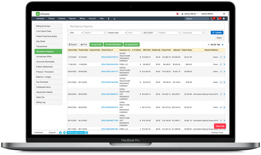Open the Patients menu
Screen dimensions: 261x155
click(x=62, y=19)
